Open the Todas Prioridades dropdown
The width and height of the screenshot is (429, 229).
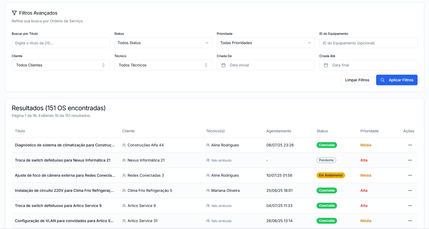pyautogui.click(x=266, y=43)
